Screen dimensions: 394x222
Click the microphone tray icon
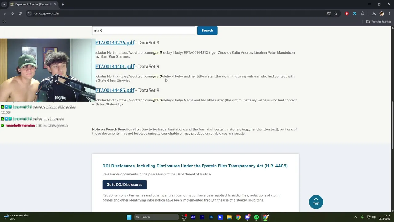[362, 217]
